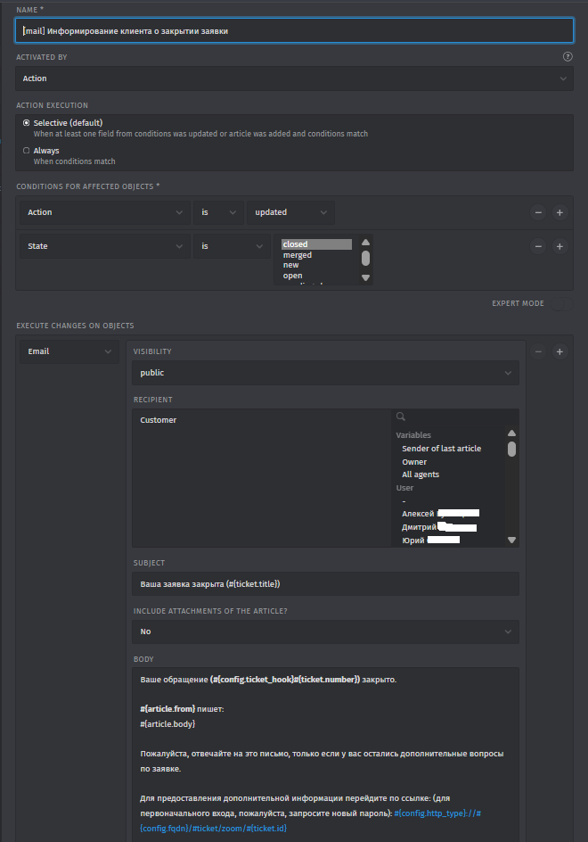Select the Selective (default) radio option
This screenshot has width=588, height=842.
(x=27, y=122)
